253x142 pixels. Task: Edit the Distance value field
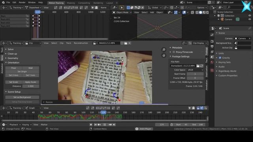click(x=30, y=86)
